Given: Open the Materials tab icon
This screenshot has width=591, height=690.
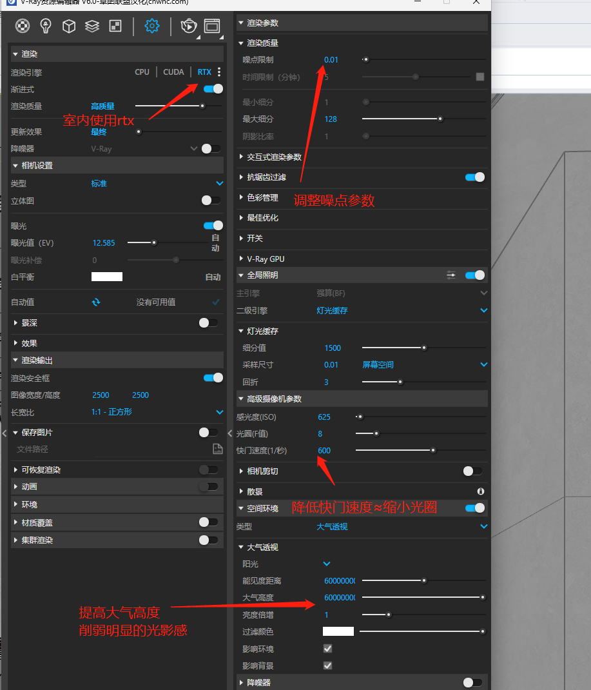Looking at the screenshot, I should pos(23,26).
